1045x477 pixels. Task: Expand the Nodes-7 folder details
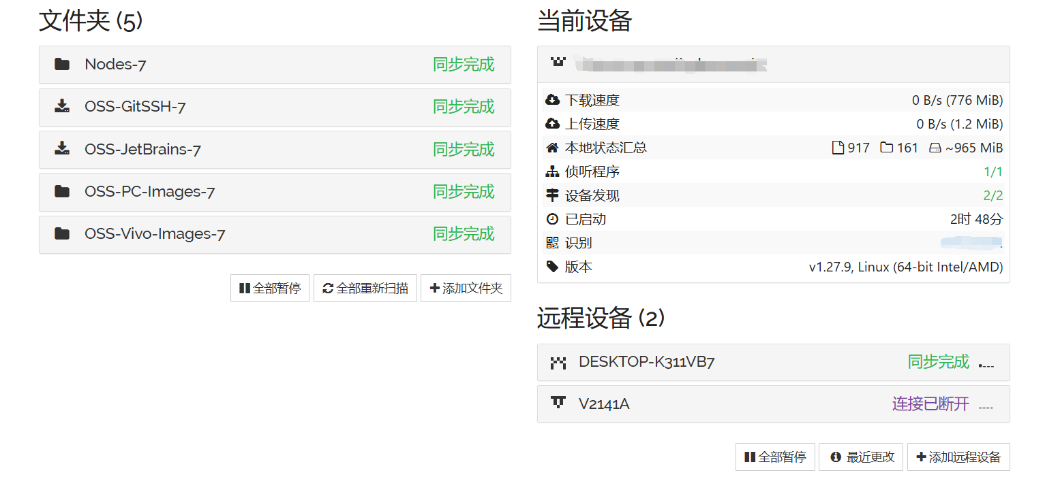click(x=273, y=64)
